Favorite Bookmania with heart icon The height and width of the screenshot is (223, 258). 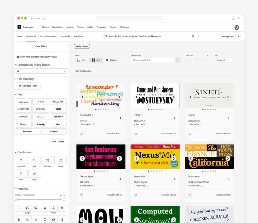(190, 195)
